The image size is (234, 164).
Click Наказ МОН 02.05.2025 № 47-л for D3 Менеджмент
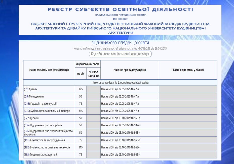(x=120, y=96)
